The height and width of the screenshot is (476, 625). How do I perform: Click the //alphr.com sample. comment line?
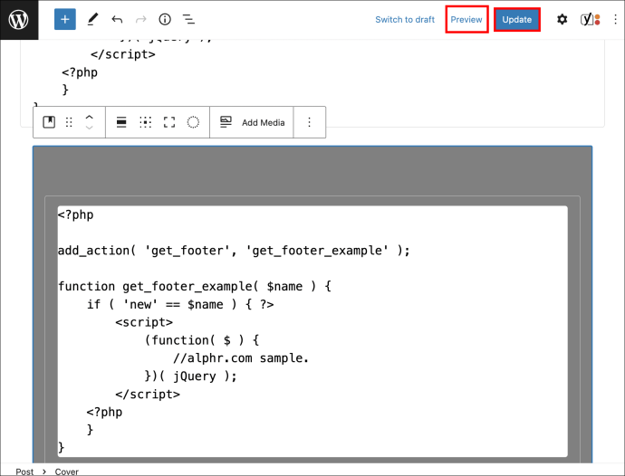241,358
